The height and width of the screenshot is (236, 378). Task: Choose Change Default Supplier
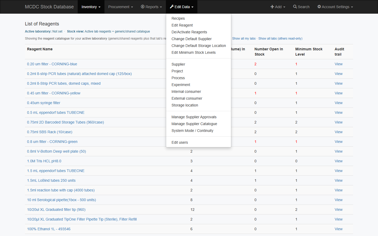tap(198, 39)
